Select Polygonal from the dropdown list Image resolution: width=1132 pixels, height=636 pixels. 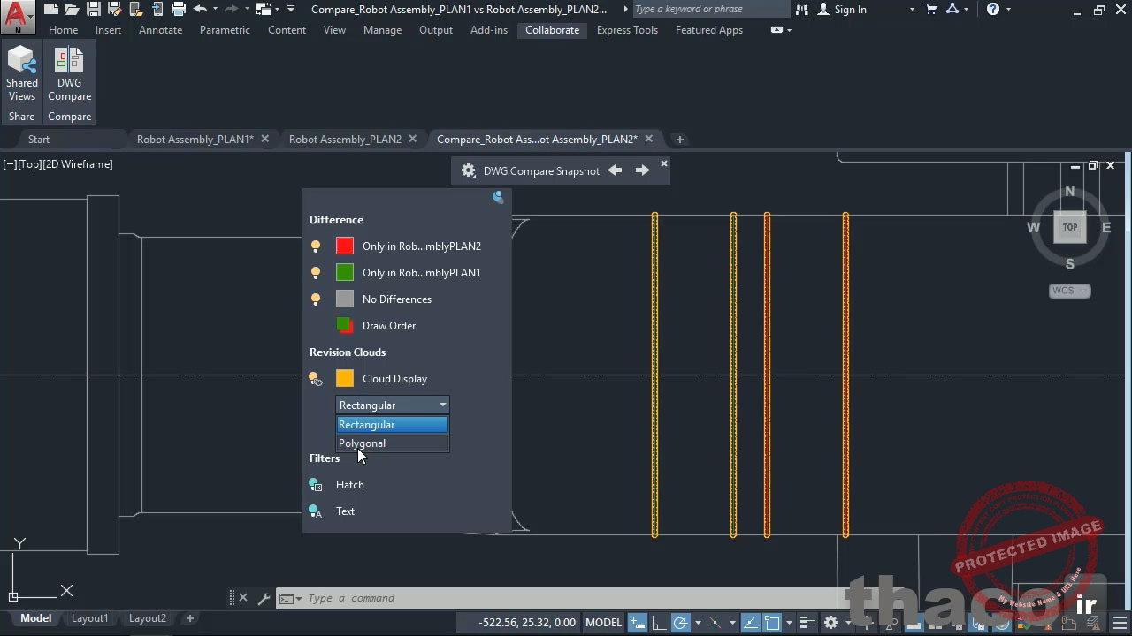point(393,443)
